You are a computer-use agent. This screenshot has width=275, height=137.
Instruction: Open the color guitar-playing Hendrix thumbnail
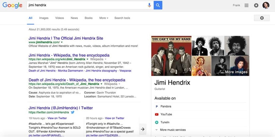(201, 66)
